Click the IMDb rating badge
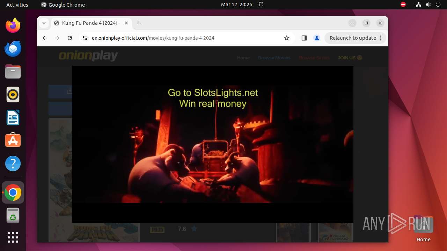 pyautogui.click(x=157, y=229)
